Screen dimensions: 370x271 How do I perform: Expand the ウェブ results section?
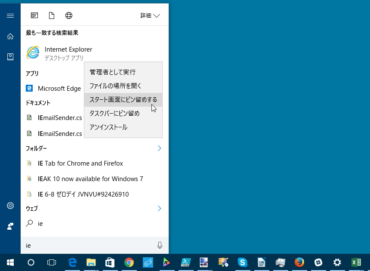(x=159, y=208)
